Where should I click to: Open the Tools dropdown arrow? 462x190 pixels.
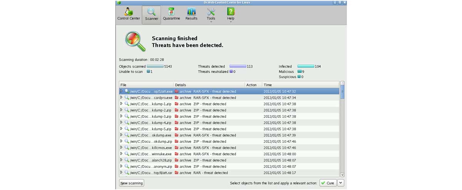pyautogui.click(x=211, y=22)
